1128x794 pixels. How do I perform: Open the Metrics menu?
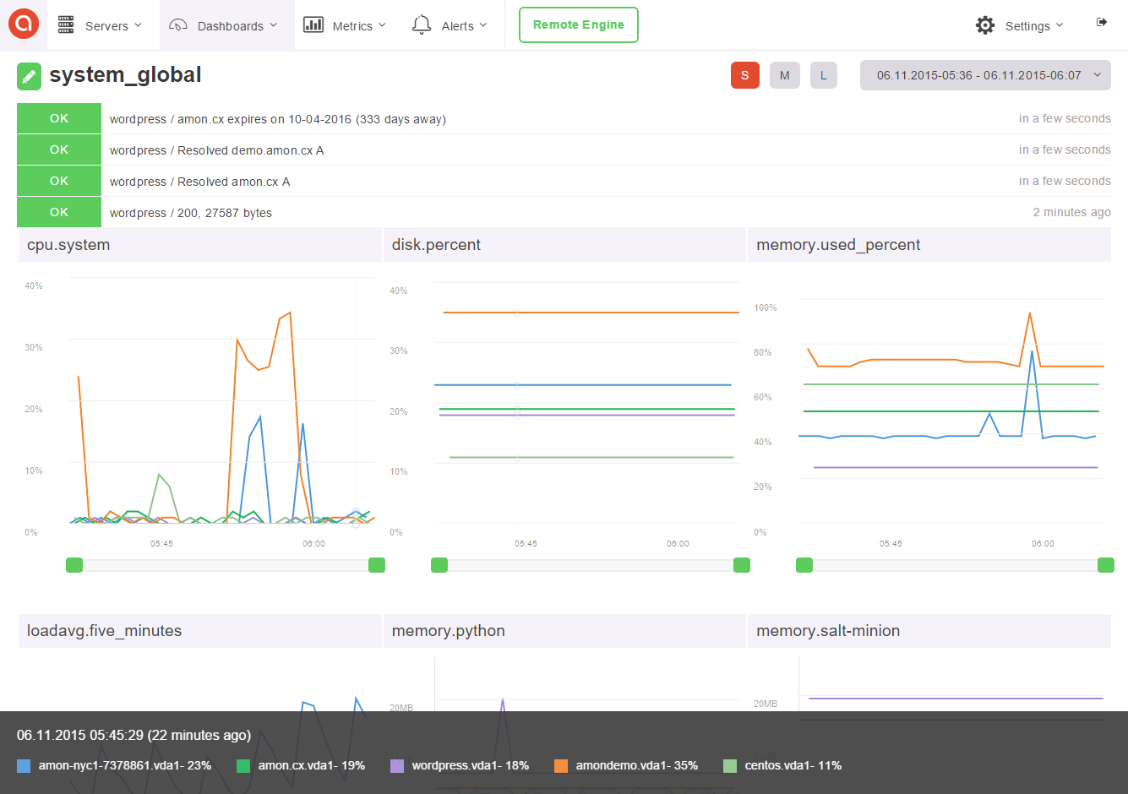(x=345, y=25)
